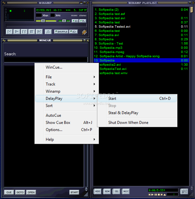Toggle the EQ equalizer window button
The width and height of the screenshot is (195, 199).
click(x=75, y=21)
